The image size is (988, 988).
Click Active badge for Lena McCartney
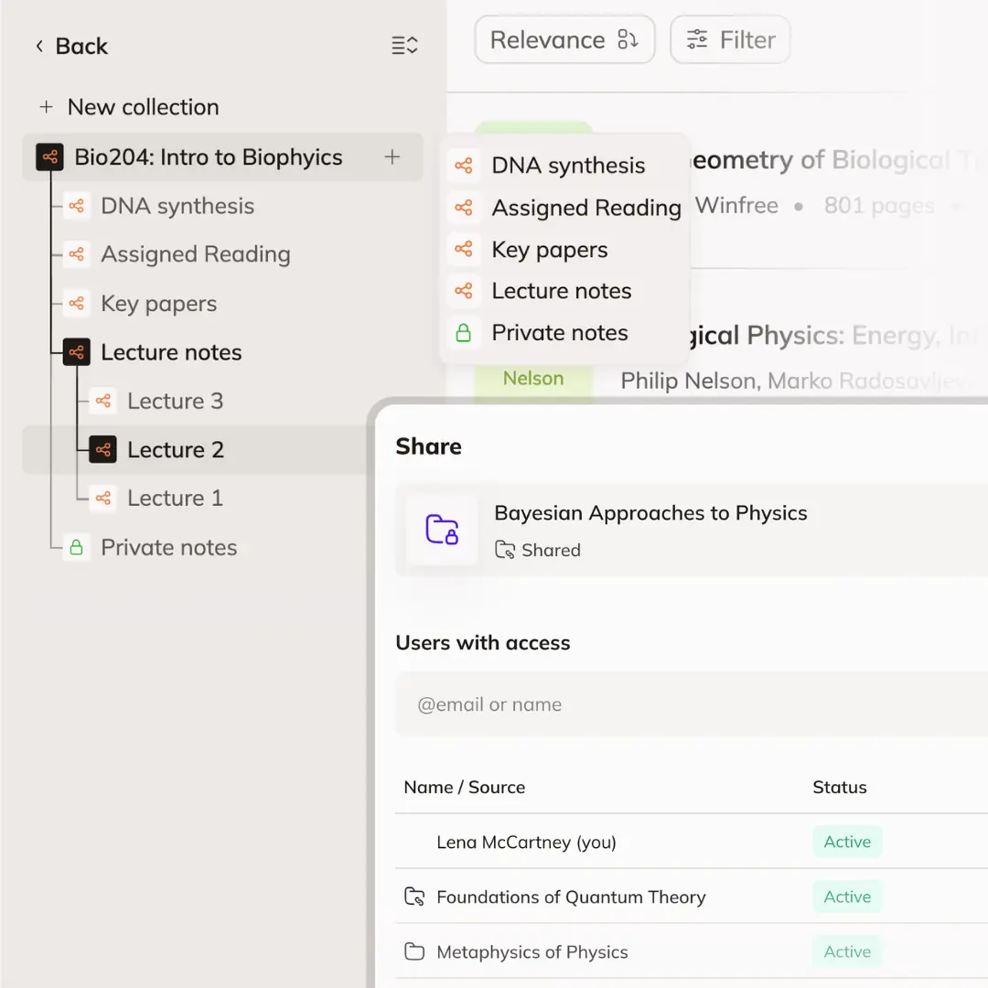847,842
